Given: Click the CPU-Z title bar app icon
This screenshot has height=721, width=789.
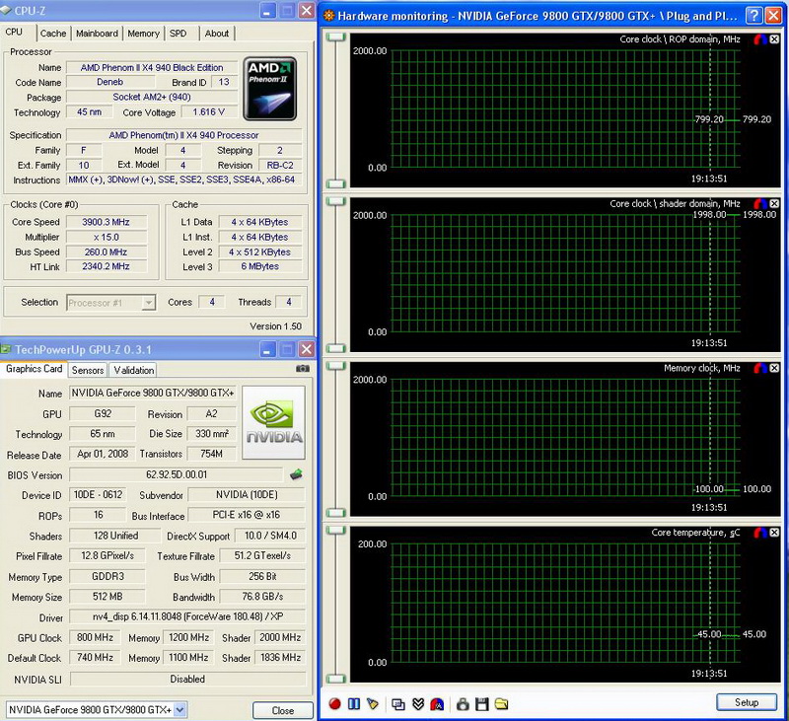Looking at the screenshot, I should (6, 10).
